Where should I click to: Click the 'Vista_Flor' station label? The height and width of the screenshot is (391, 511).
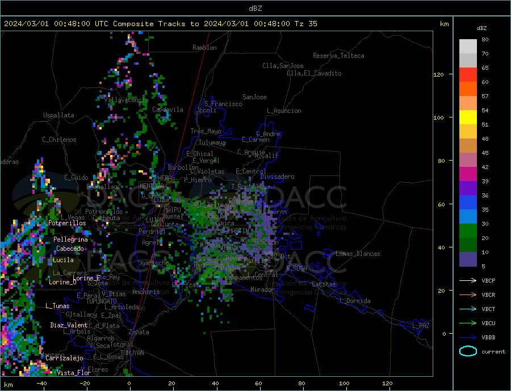[x=73, y=373]
